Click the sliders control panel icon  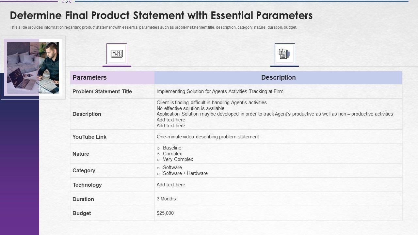pos(117,54)
